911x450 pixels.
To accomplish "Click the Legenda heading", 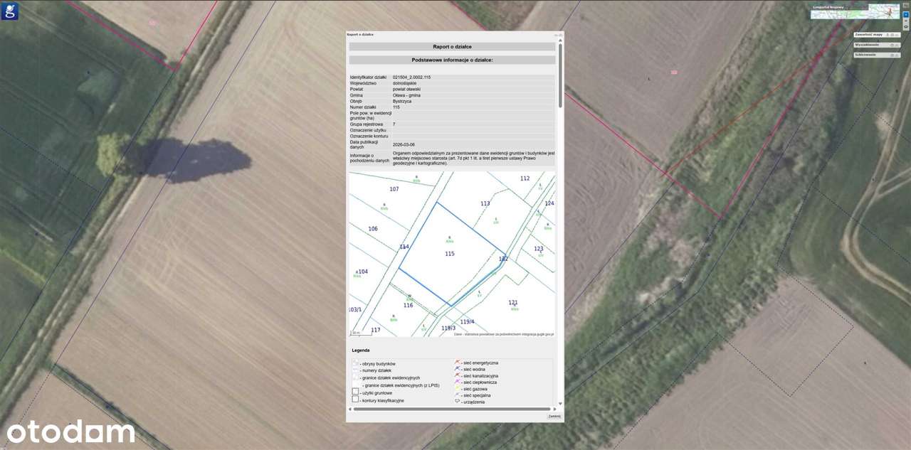I will click(361, 350).
